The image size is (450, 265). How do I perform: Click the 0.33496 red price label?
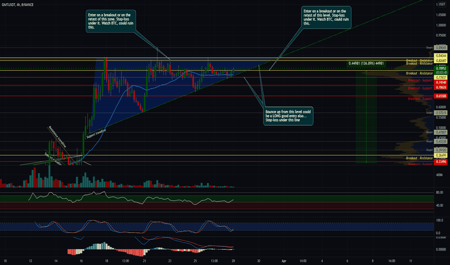pyautogui.click(x=441, y=162)
